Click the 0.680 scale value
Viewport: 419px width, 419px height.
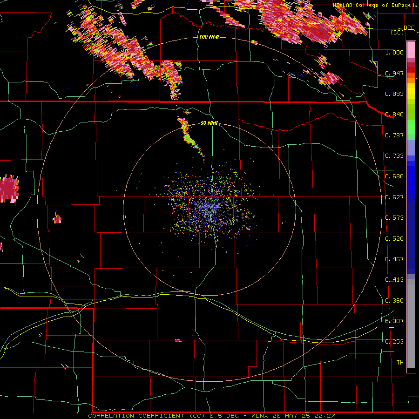click(394, 176)
